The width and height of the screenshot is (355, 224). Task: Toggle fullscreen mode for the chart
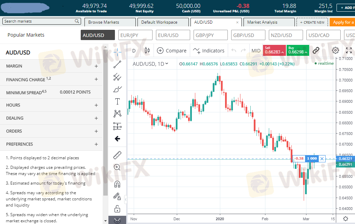(x=349, y=51)
